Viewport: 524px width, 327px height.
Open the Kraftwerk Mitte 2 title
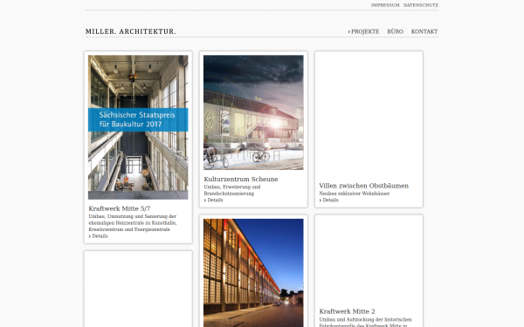[347, 311]
